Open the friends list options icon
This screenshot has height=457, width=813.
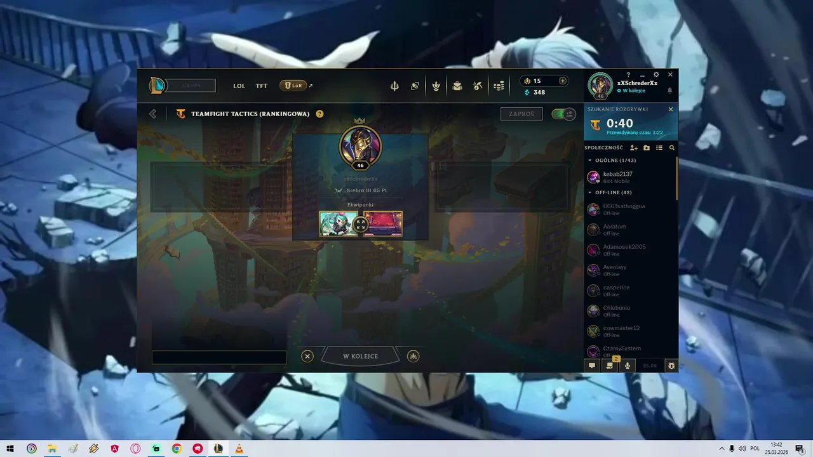tap(659, 148)
